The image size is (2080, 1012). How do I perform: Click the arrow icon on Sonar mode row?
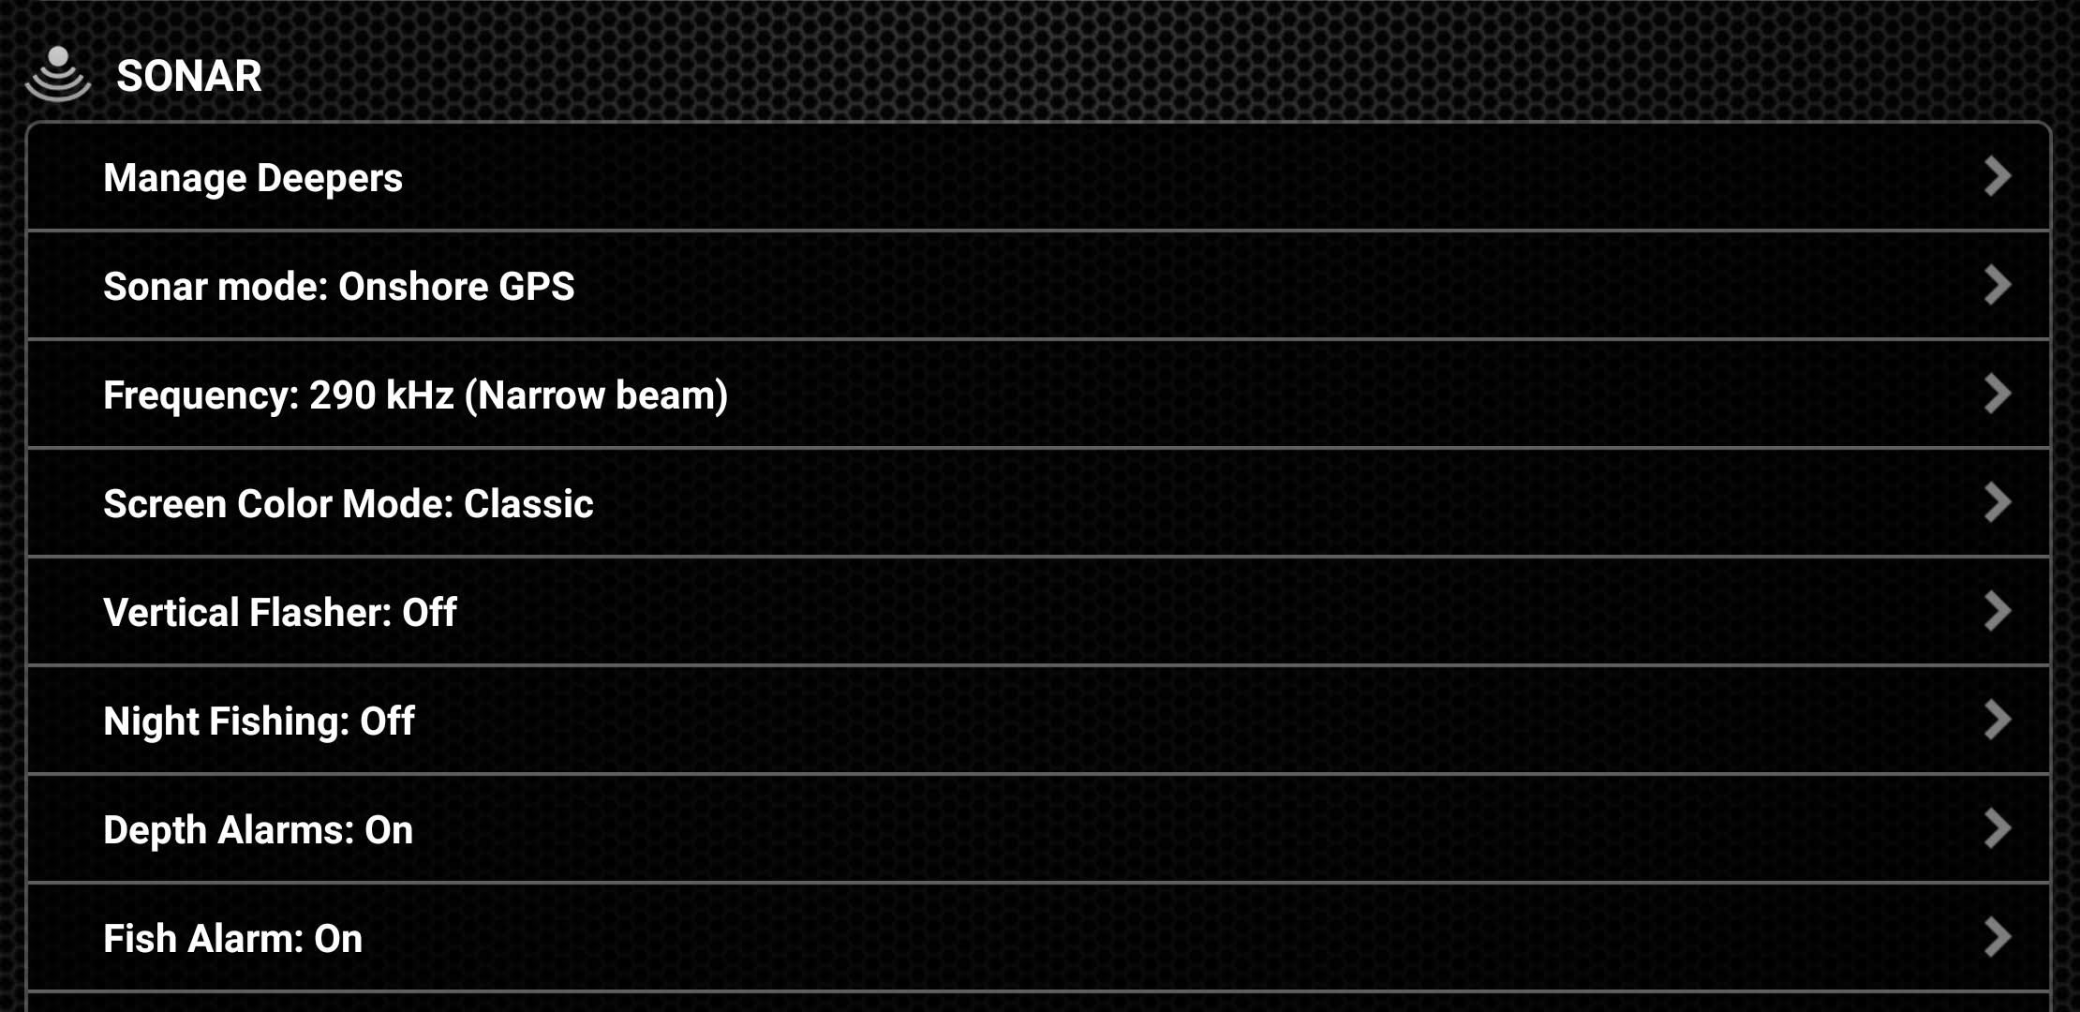pyautogui.click(x=1997, y=285)
